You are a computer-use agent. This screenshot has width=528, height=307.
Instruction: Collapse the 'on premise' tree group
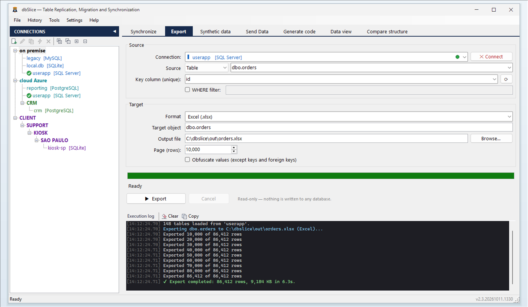tap(15, 51)
